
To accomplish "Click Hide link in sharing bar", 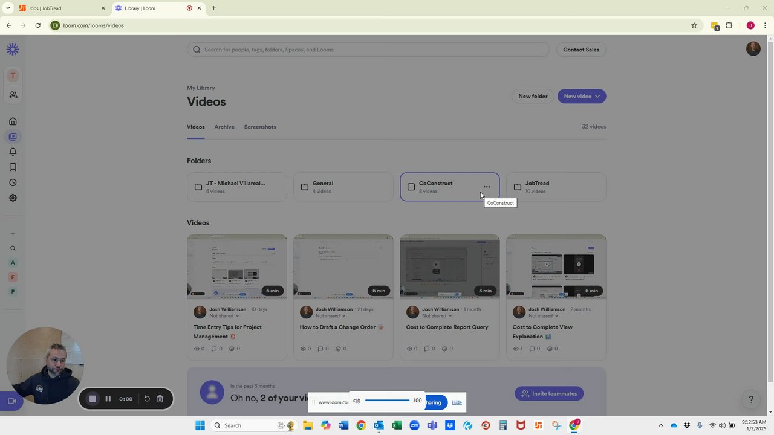I will point(457,402).
